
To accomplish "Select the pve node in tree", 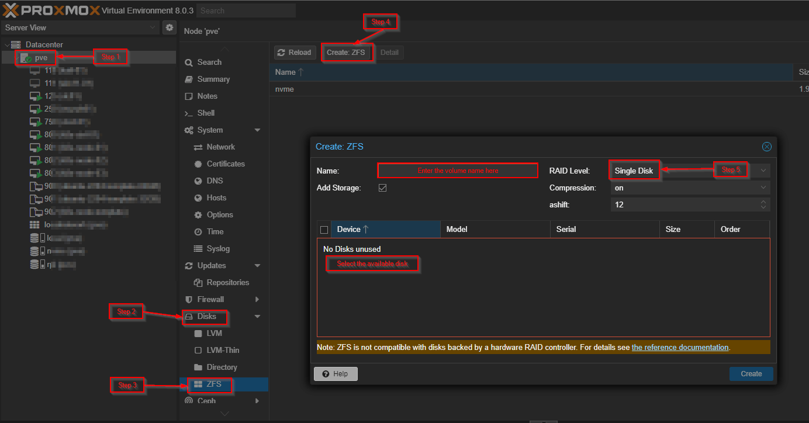I will [x=41, y=57].
